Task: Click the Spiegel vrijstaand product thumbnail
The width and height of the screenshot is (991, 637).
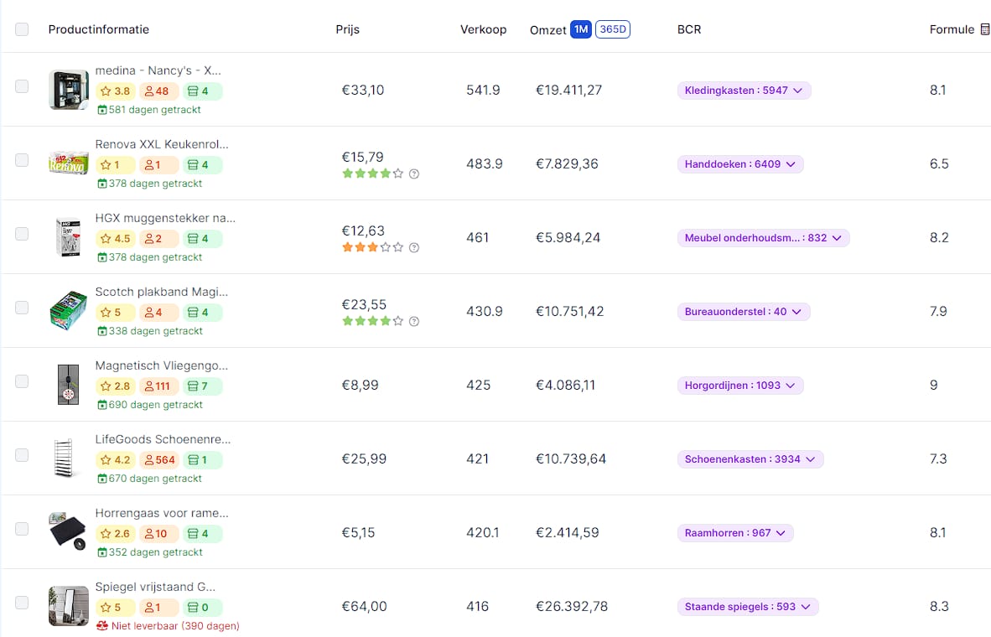Action: (69, 606)
